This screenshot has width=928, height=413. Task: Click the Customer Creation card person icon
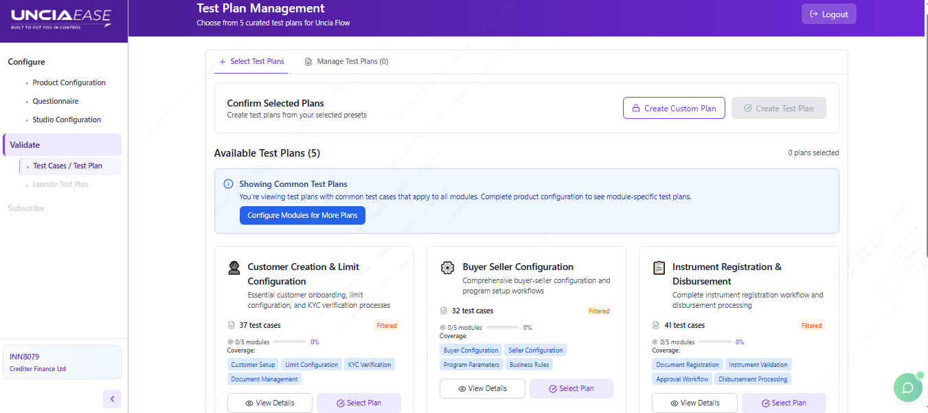coord(234,268)
